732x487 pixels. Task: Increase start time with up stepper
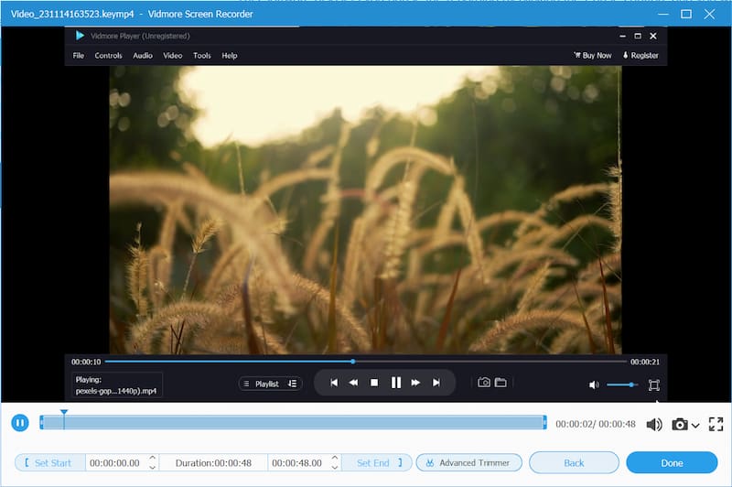click(x=152, y=458)
